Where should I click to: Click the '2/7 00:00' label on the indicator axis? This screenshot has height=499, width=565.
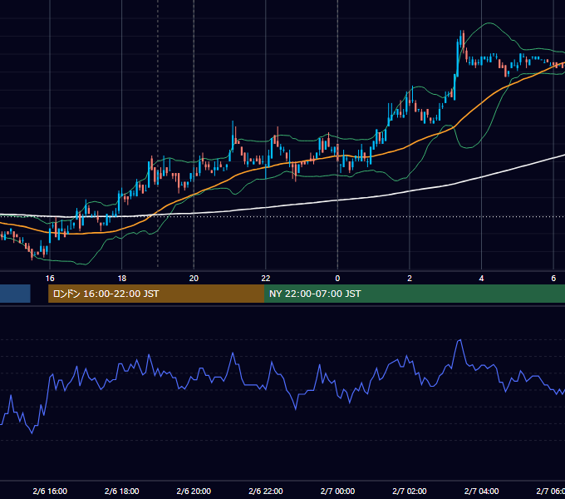(337, 491)
